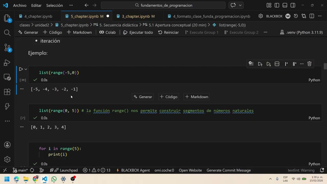Open the compare changes icon in editor actions

pyautogui.click(x=304, y=16)
